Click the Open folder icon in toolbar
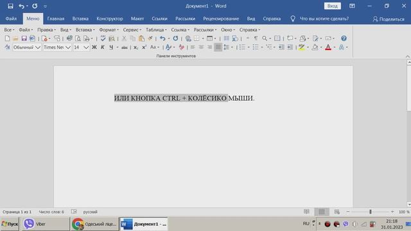Viewport: 411px width, 231px height. coord(15,38)
